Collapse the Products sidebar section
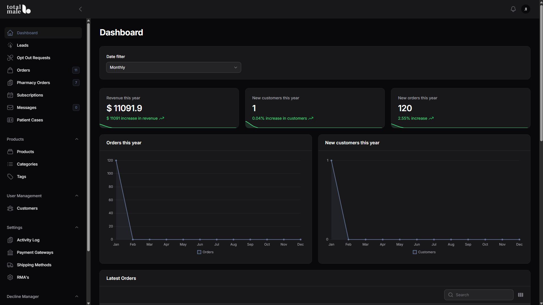The image size is (543, 305). click(77, 139)
